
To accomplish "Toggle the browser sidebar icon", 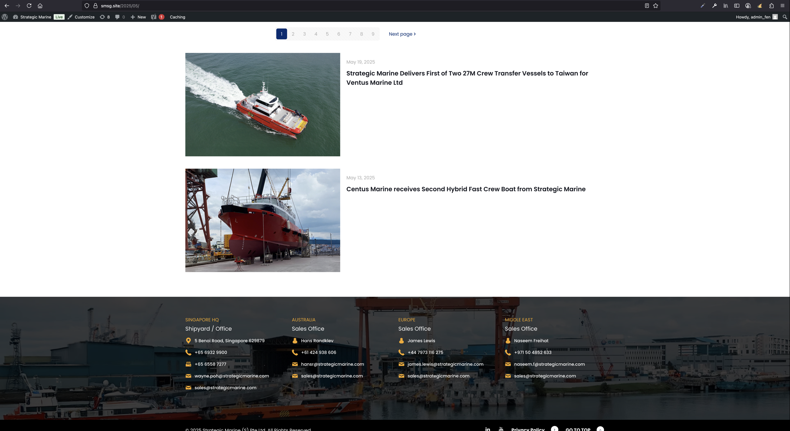I will point(737,6).
